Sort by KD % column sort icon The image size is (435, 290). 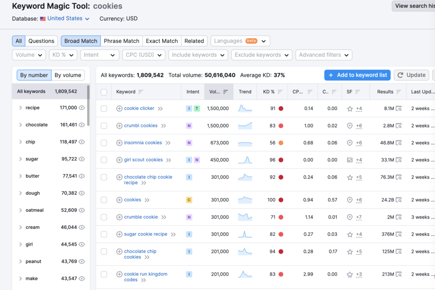tap(280, 92)
